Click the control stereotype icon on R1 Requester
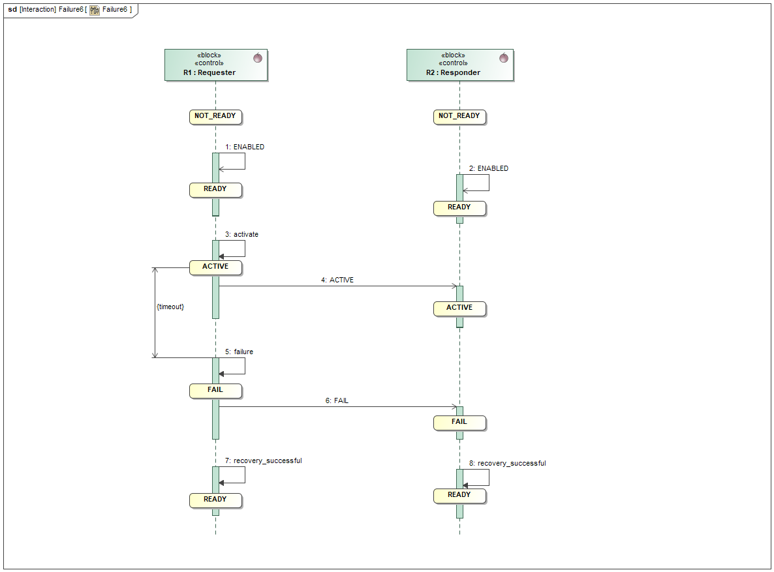 [258, 57]
